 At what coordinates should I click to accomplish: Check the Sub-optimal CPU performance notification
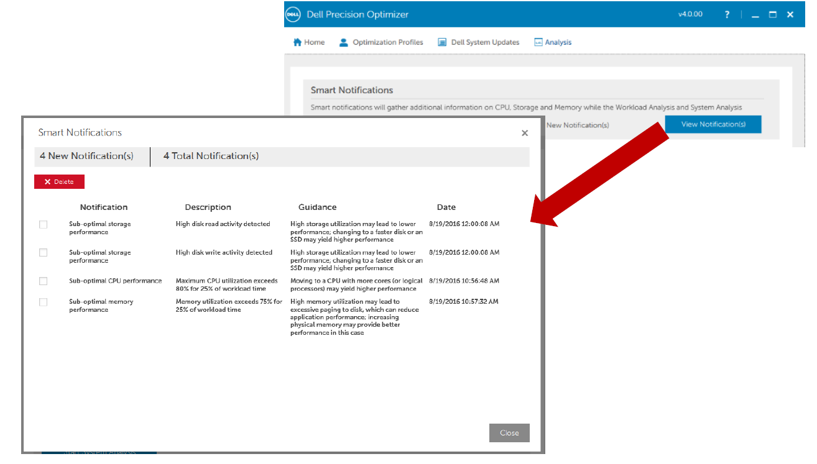(x=44, y=281)
